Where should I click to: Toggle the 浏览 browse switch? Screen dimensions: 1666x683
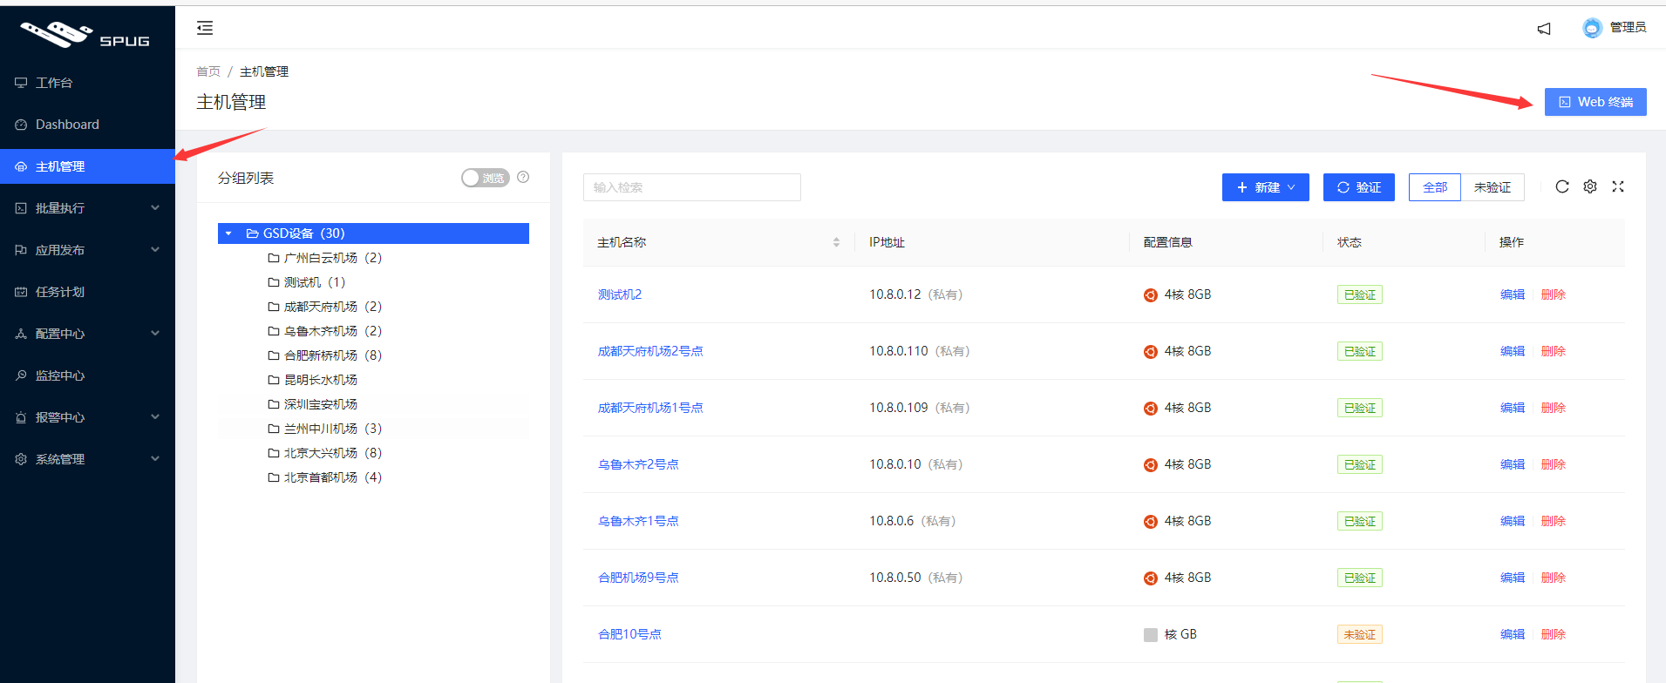[x=486, y=178]
